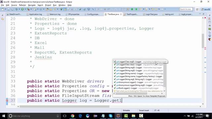
Task: Click error marker on line 37
Action: [7, 100]
